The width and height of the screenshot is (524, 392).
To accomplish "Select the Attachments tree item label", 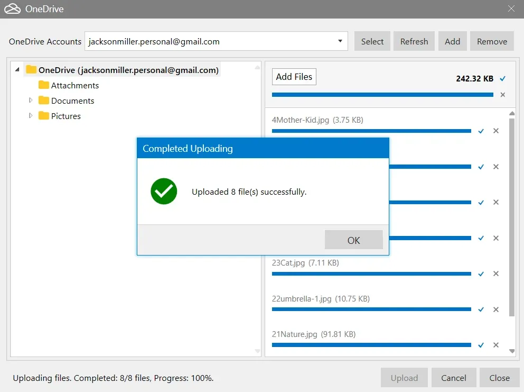I will pos(75,85).
